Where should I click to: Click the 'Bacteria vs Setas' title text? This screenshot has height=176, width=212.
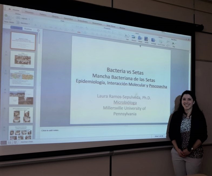[x=125, y=71]
